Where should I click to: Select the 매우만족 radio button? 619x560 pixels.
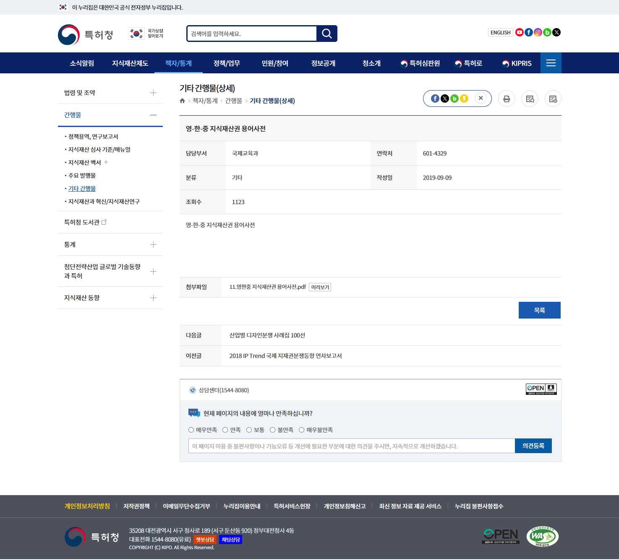(x=191, y=430)
